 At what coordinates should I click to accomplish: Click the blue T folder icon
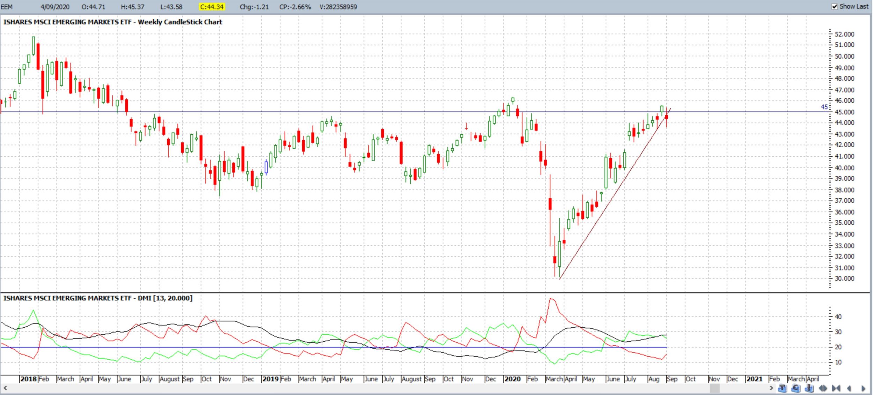[782, 388]
